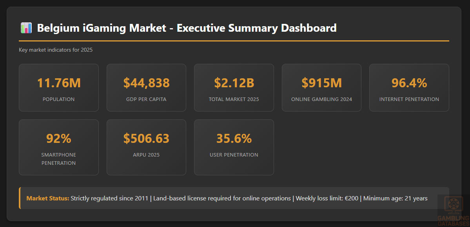
Task: Click the $506.63 ARPU figure
Action: pyautogui.click(x=146, y=139)
